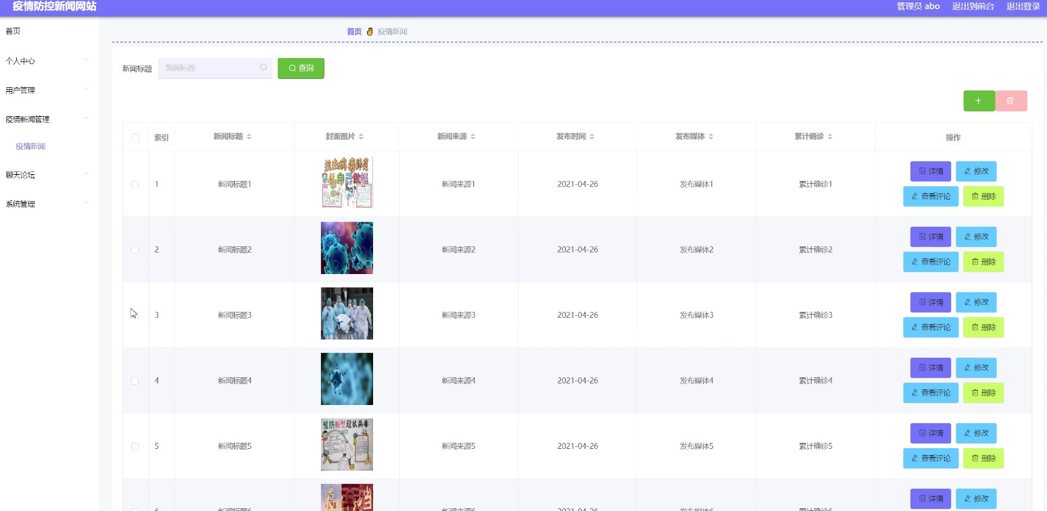The image size is (1047, 511).
Task: Sort by 新闻来源 column arrows
Action: point(473,137)
